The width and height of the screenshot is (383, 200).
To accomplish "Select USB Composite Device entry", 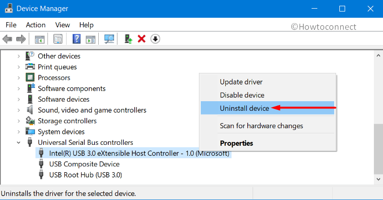I will 84,164.
